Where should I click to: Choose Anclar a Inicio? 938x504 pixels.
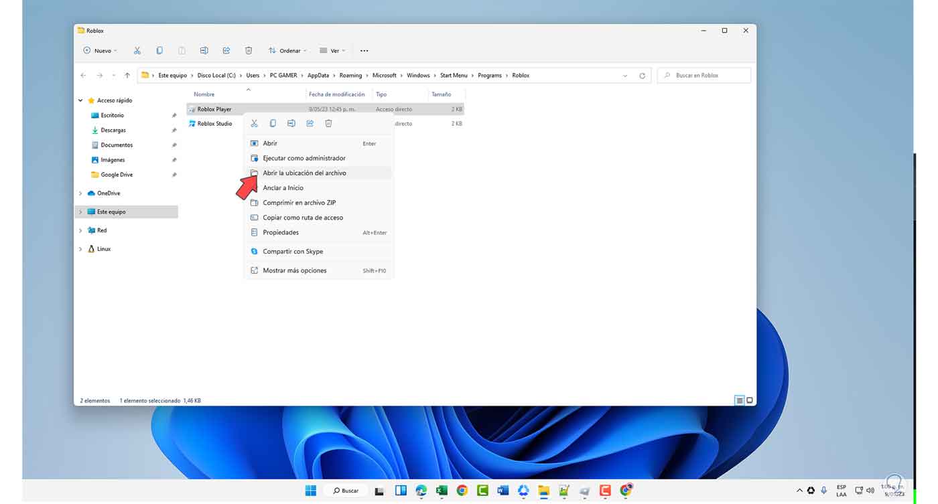point(319,188)
